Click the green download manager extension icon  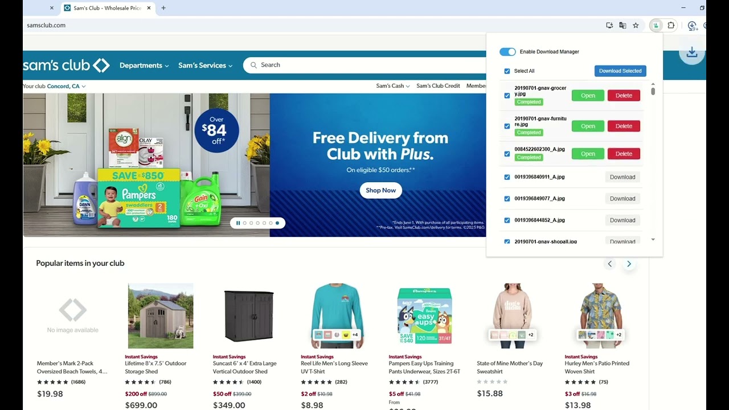(x=656, y=25)
